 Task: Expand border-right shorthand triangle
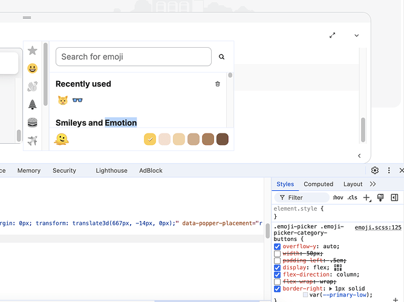point(331,289)
